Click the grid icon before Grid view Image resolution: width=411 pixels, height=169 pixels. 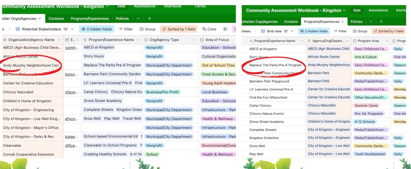tap(263, 31)
